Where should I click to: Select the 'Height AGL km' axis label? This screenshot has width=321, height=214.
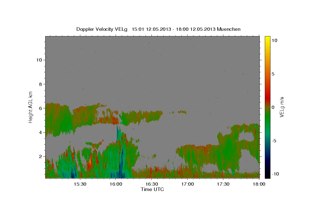31,107
